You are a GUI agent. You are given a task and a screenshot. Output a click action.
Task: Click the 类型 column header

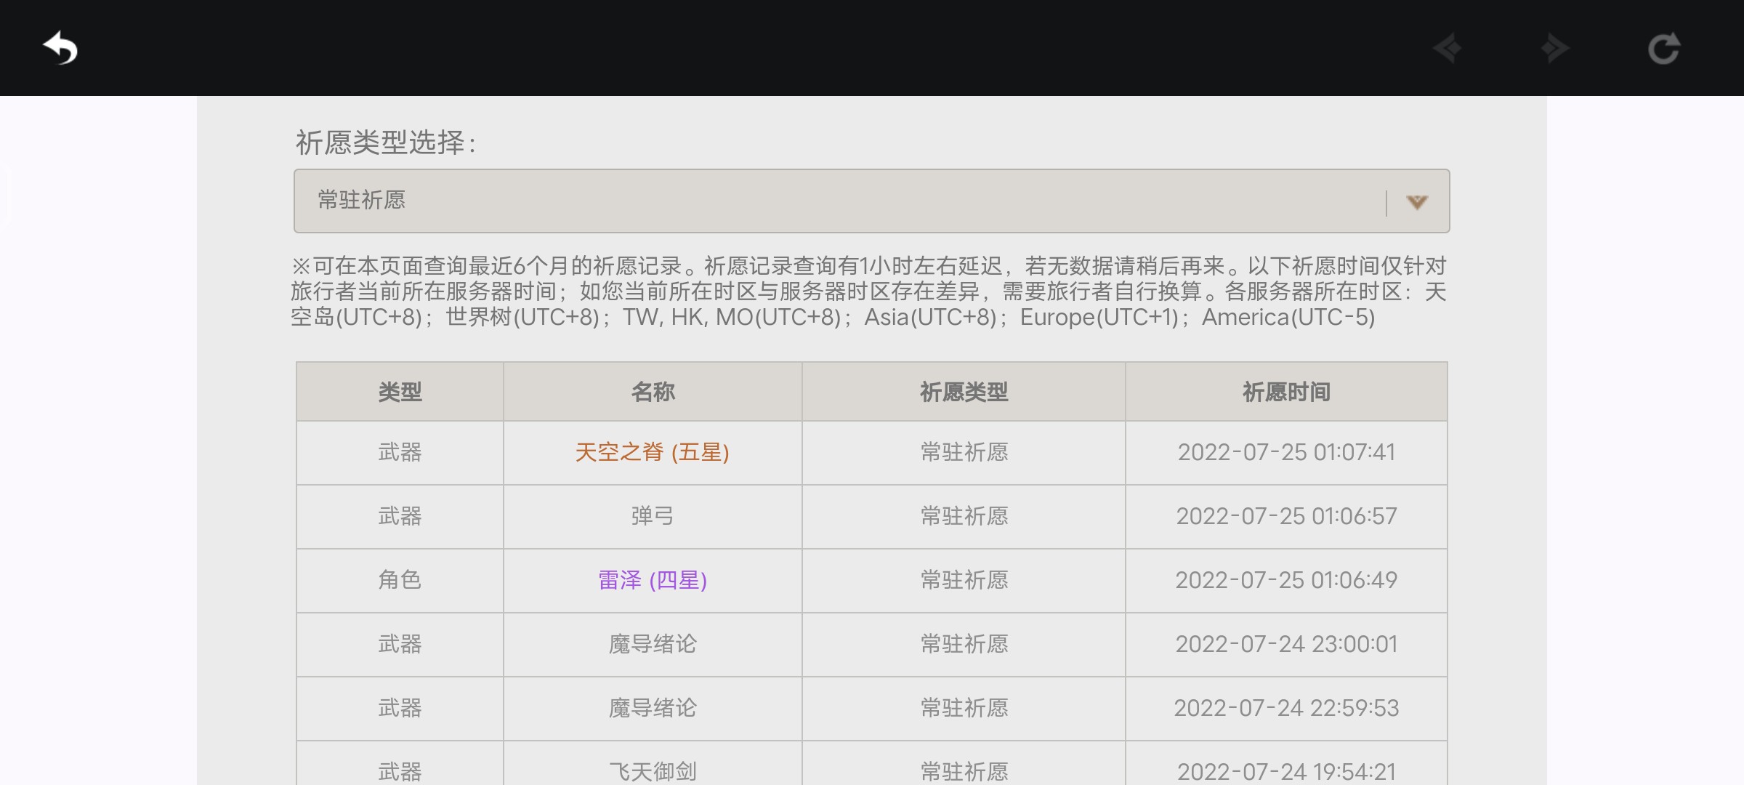(x=400, y=392)
